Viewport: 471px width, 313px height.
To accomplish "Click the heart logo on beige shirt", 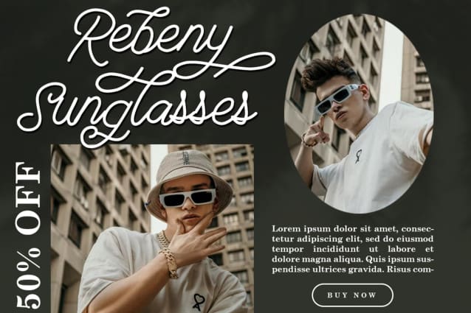I will (197, 301).
